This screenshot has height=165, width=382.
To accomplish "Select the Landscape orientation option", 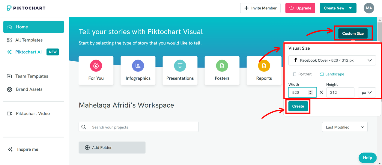I will point(332,74).
